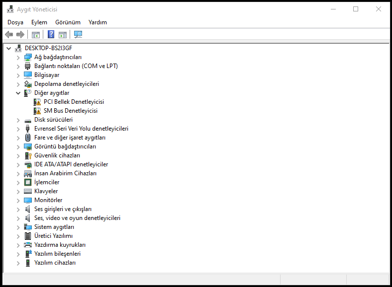This screenshot has height=287, width=392.
Task: Click the Fare ve diğer işaret aygıtları mouse icon
Action: (x=28, y=138)
